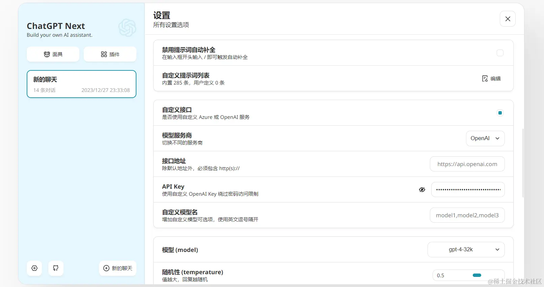The image size is (544, 287).
Task: Click the 2023/12/27 23:33:08 timestamp
Action: pos(106,90)
